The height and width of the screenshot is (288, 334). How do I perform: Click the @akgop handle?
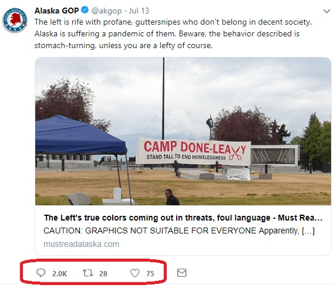[x=106, y=11]
